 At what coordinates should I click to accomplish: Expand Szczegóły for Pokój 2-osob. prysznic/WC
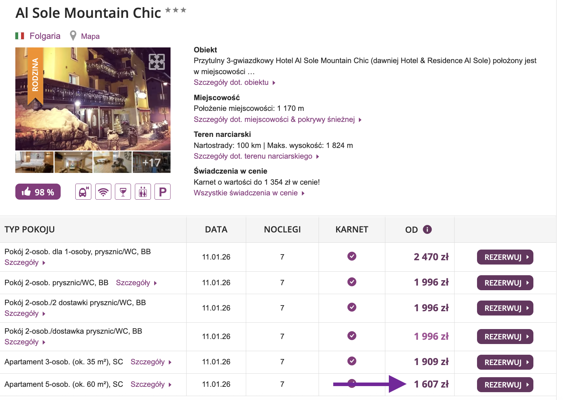pyautogui.click(x=136, y=283)
